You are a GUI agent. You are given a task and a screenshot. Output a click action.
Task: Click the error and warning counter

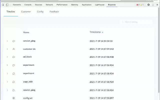pos(140,5)
